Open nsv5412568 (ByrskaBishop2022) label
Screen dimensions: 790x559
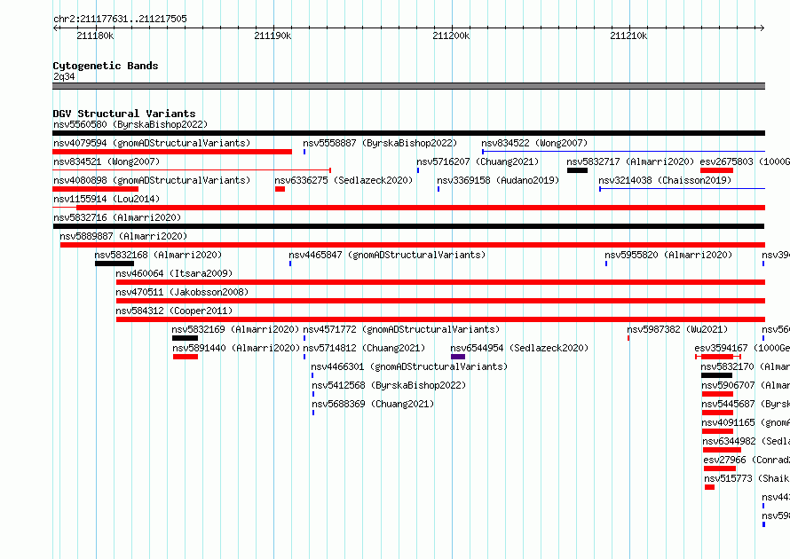(x=389, y=385)
